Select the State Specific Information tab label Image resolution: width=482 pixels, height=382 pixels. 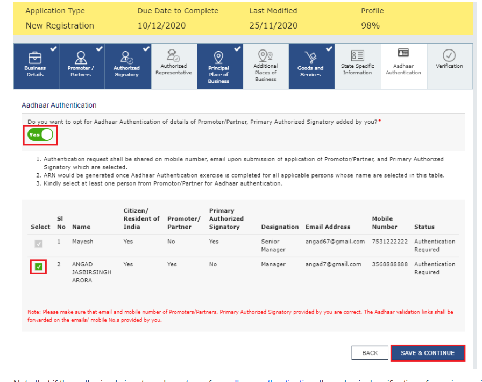pyautogui.click(x=358, y=69)
